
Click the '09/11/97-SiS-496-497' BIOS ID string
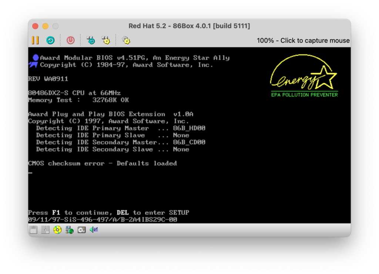point(103,220)
